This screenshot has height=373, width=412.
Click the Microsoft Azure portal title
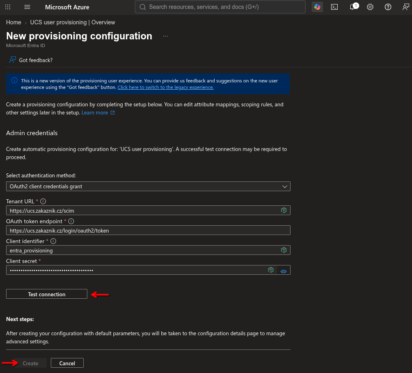67,7
